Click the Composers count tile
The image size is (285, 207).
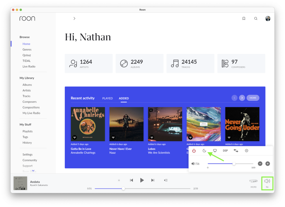[241, 64]
